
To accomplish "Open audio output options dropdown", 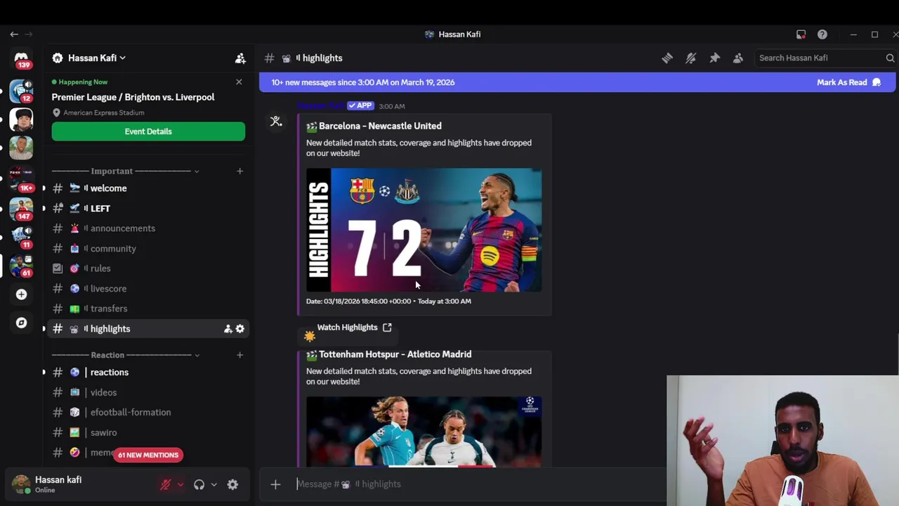I will (214, 484).
